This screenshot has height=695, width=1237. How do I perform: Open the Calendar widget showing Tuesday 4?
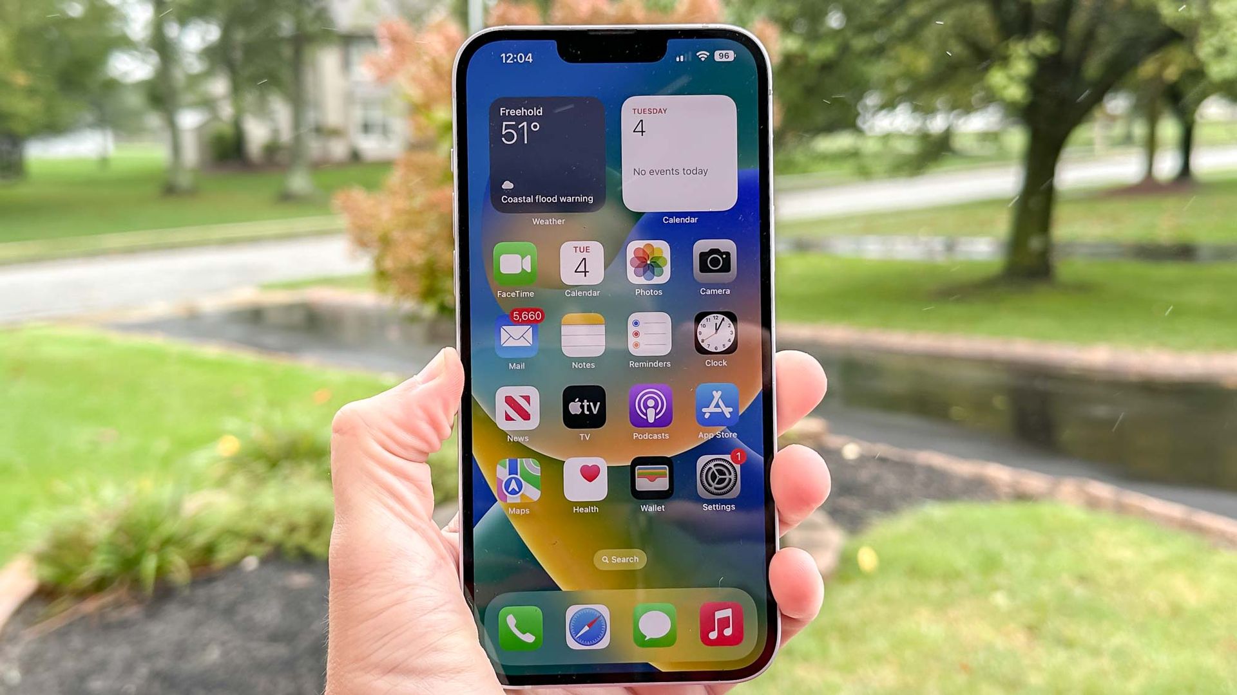(680, 162)
